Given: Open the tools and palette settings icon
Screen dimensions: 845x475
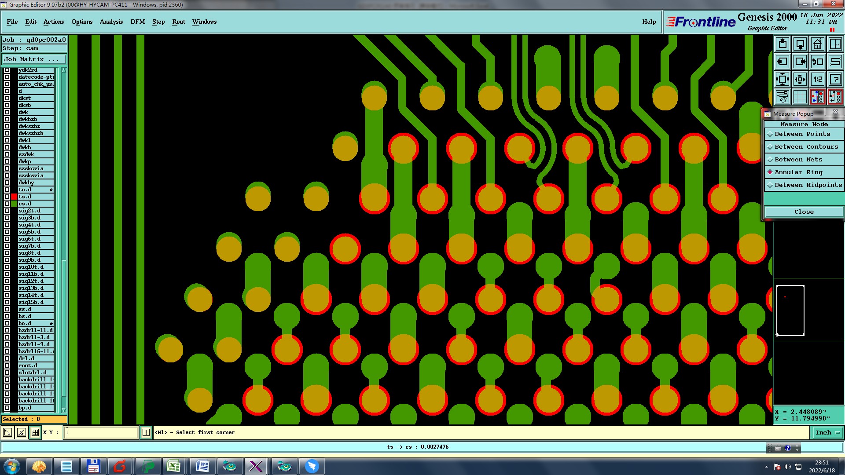Looking at the screenshot, I should [782, 97].
